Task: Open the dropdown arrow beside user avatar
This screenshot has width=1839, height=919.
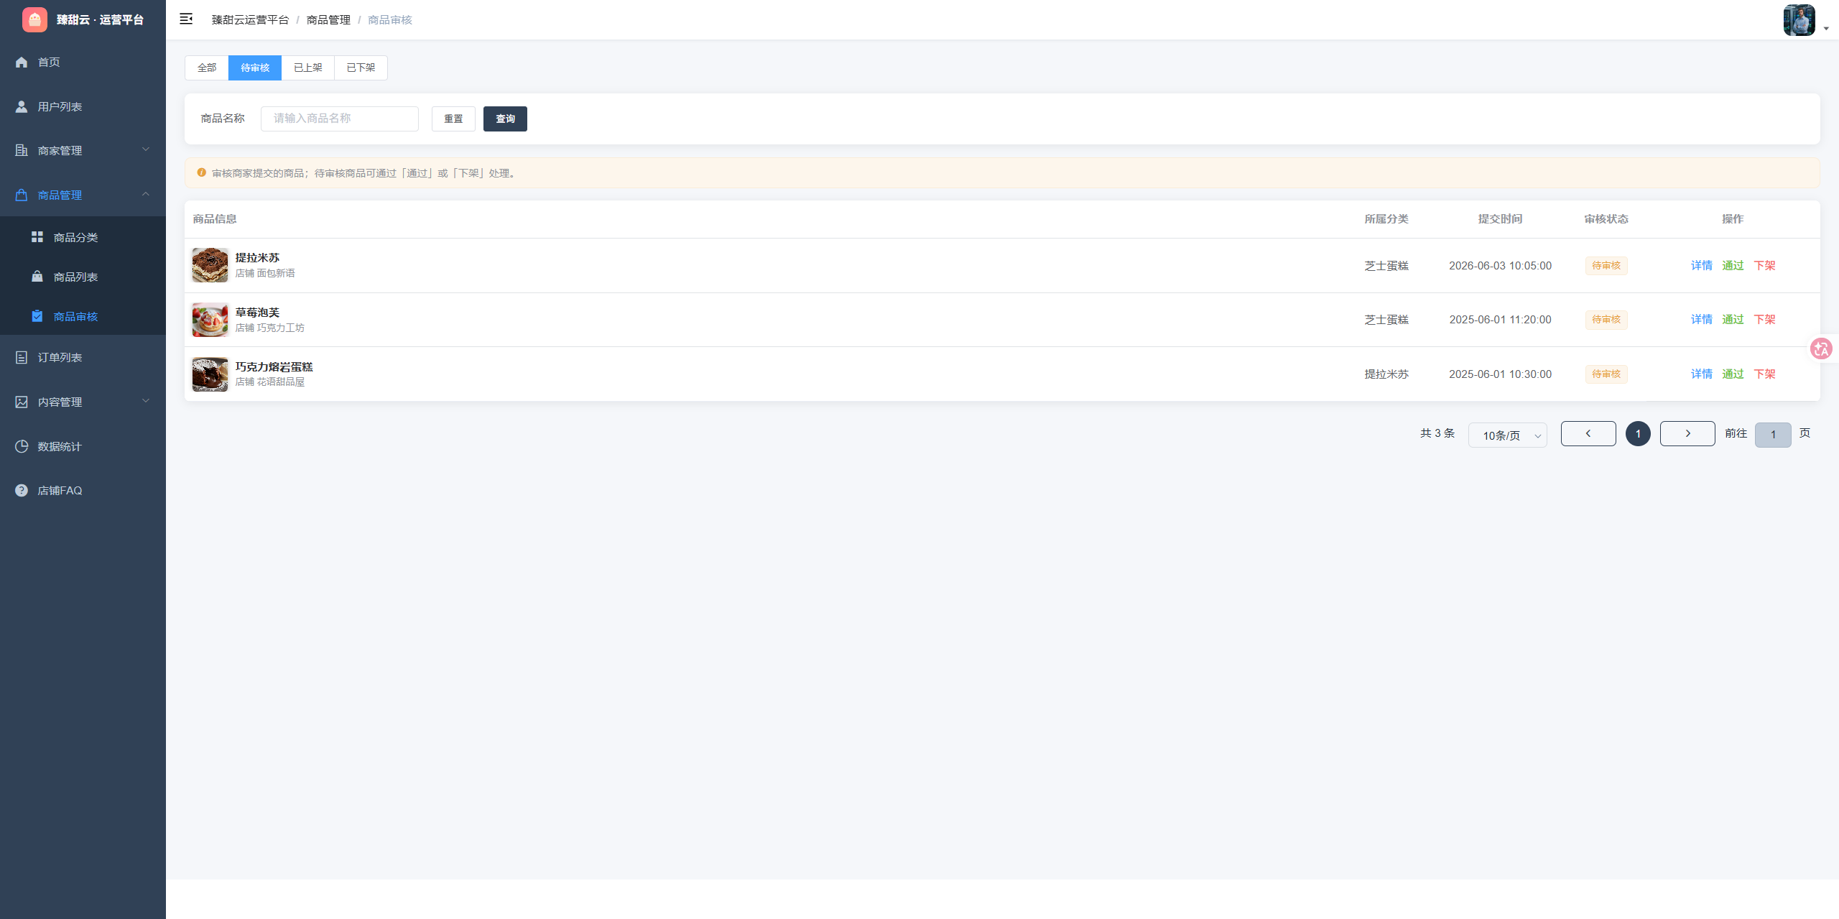Action: [1826, 29]
